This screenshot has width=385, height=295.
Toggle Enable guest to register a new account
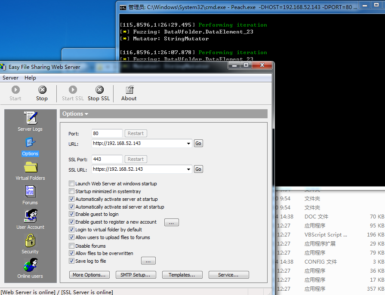click(x=71, y=222)
